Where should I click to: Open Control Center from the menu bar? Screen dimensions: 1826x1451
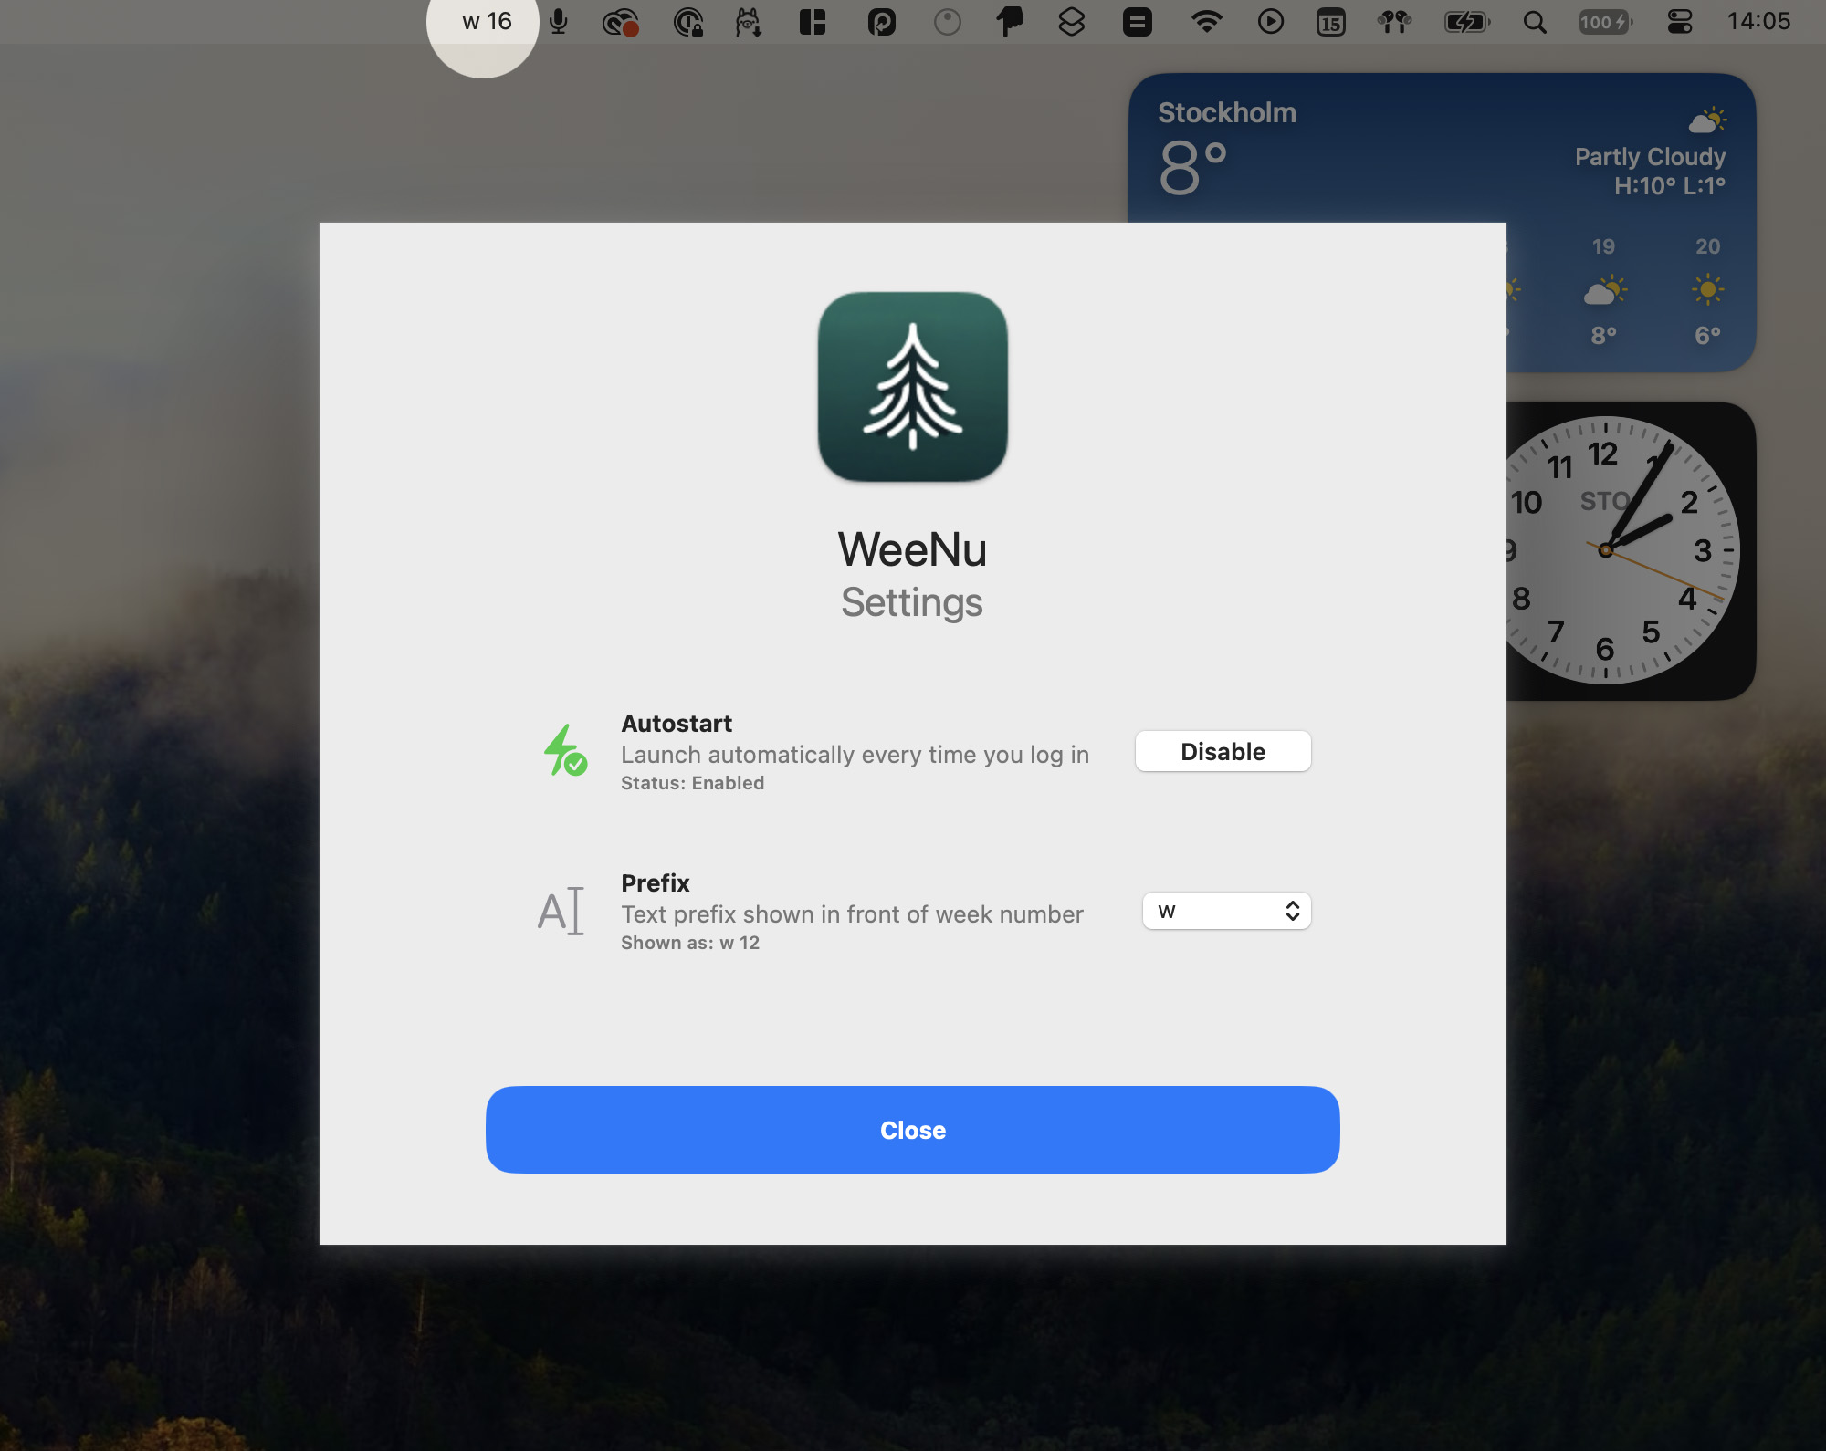(1681, 22)
